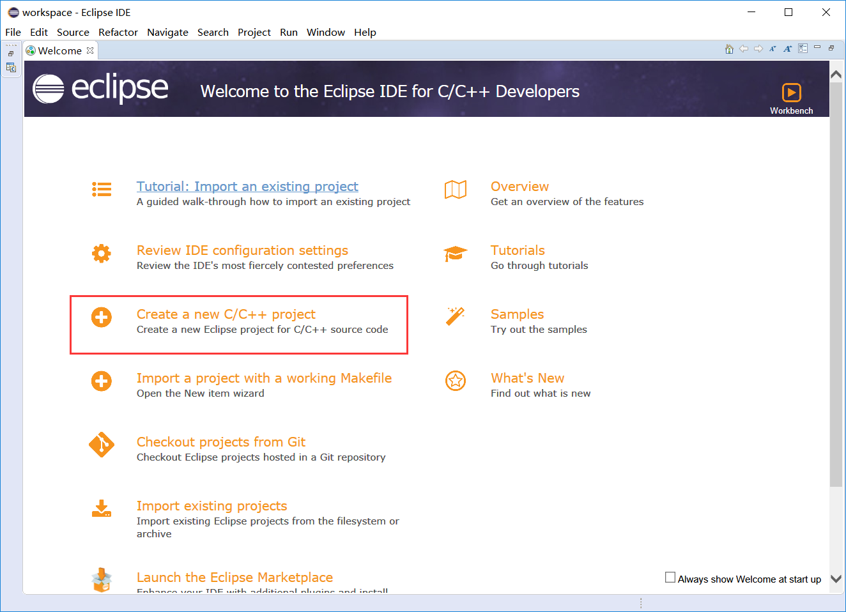Click the map icon beside Overview
This screenshot has width=846, height=612.
click(x=456, y=190)
